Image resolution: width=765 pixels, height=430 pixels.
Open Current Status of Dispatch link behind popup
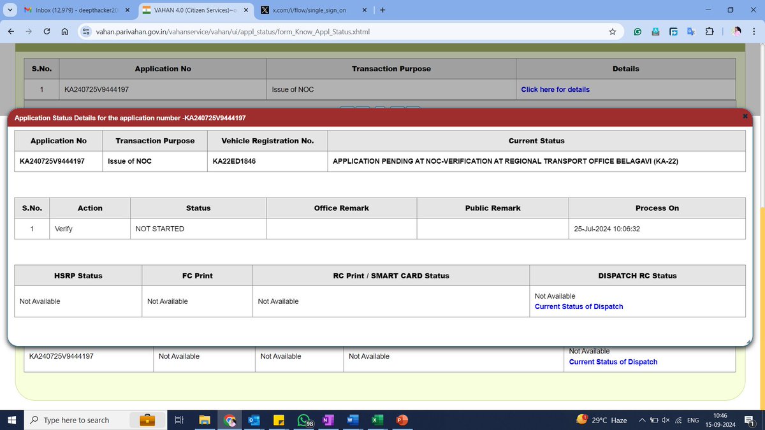pos(613,362)
